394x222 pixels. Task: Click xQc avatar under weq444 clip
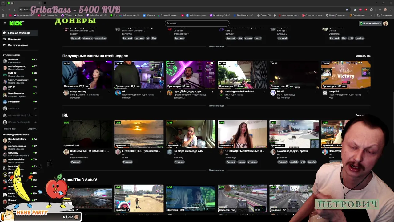325,93
